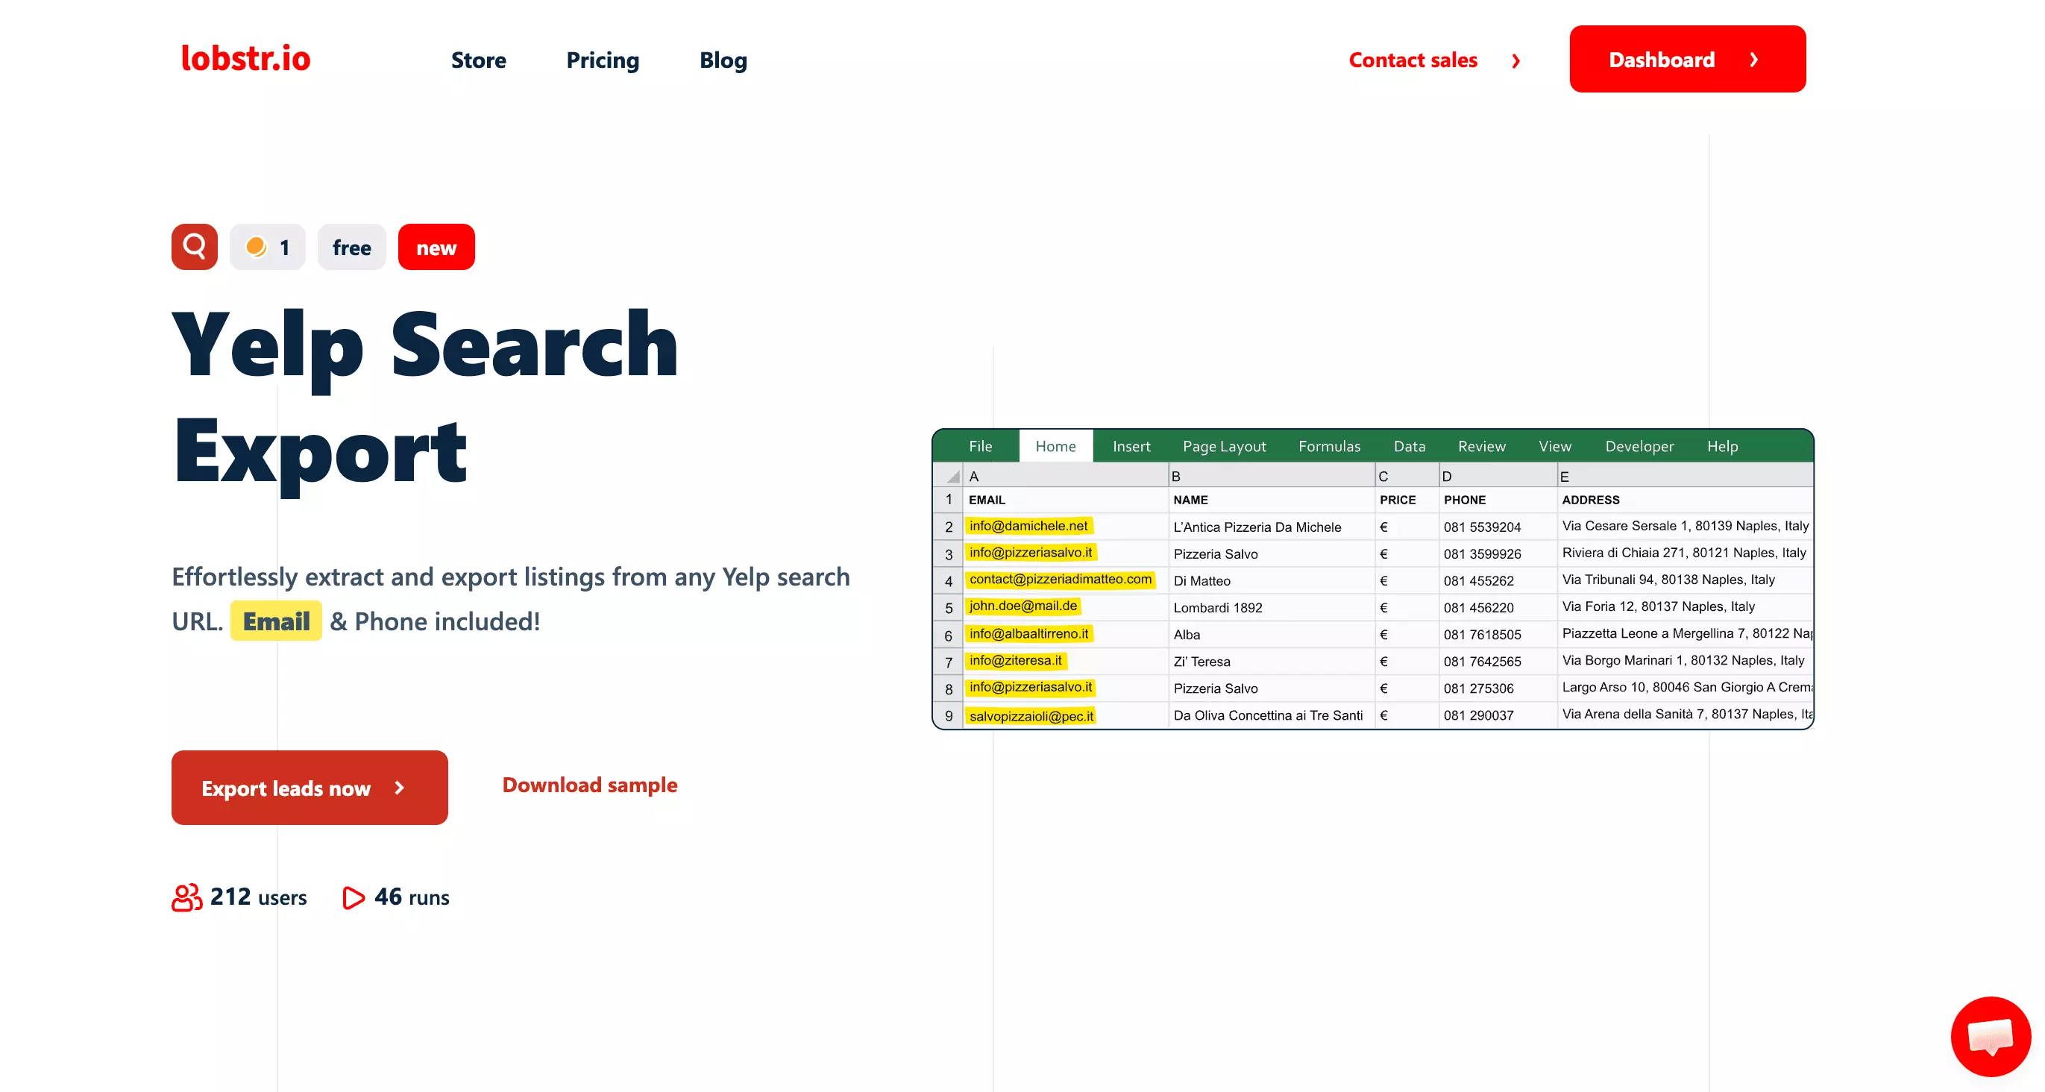Click Contact sales link
The width and height of the screenshot is (2045, 1092).
(x=1413, y=60)
